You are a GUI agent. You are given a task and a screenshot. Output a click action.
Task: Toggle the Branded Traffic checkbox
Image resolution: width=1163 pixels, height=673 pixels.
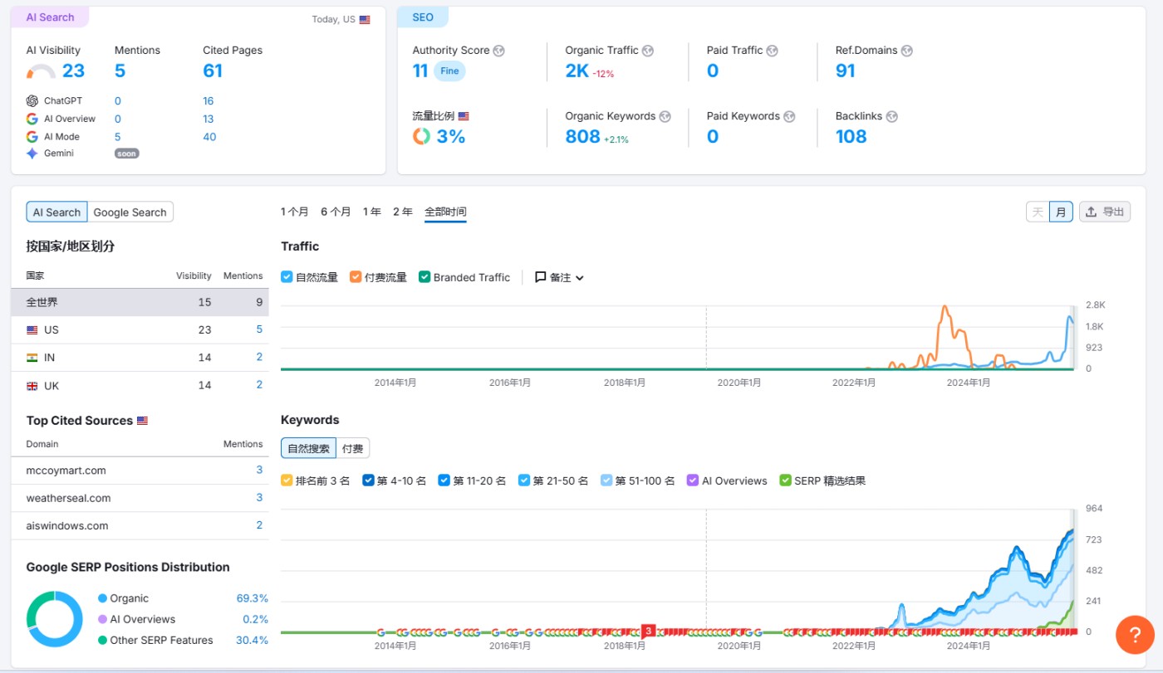pyautogui.click(x=424, y=277)
